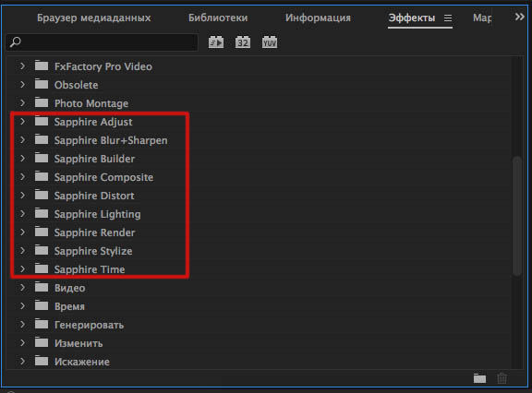Select the Obsolete folder icon
The height and width of the screenshot is (393, 532).
[x=42, y=84]
